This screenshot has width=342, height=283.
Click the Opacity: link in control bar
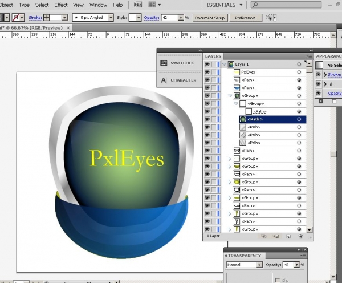pos(152,18)
